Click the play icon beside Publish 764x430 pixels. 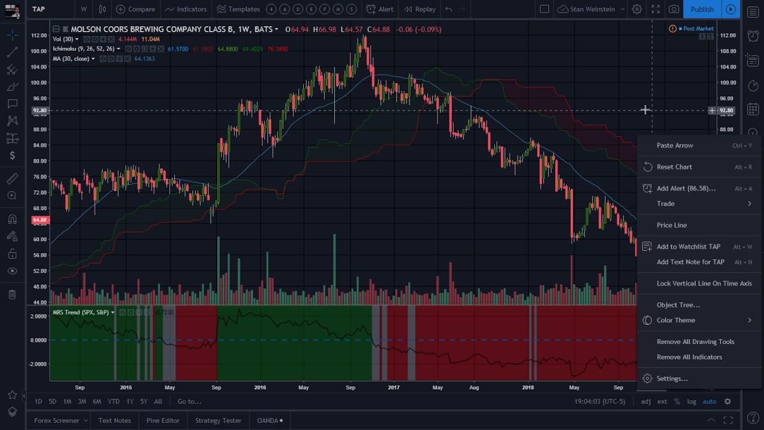[731, 9]
